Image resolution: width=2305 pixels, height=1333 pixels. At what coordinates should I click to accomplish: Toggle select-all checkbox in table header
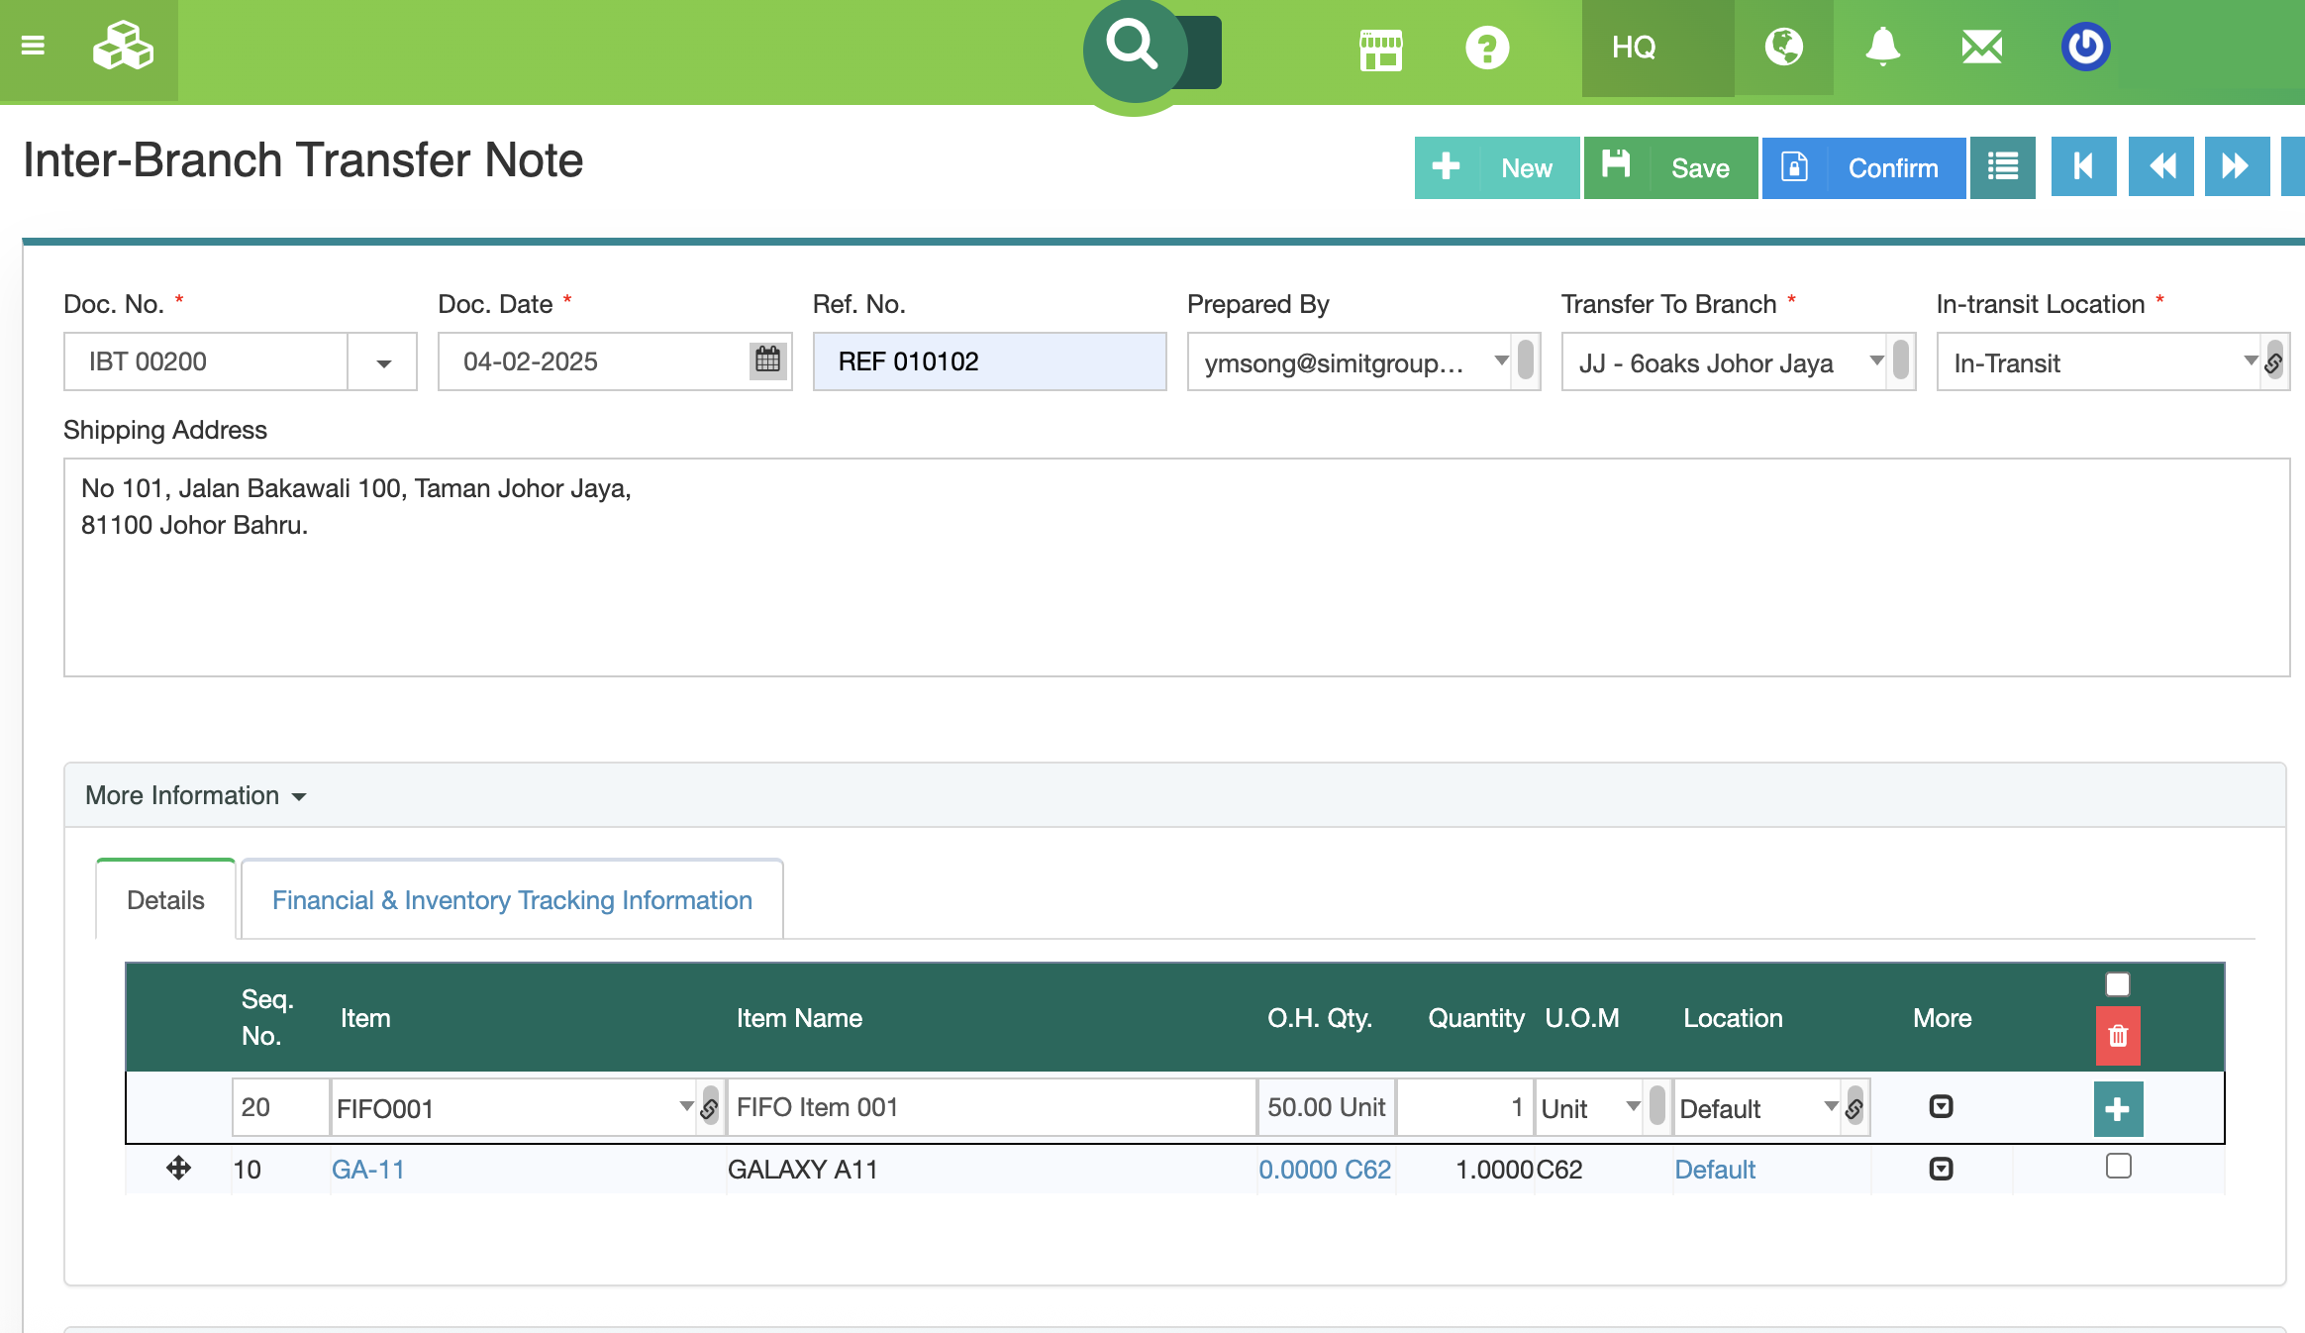(x=2118, y=984)
